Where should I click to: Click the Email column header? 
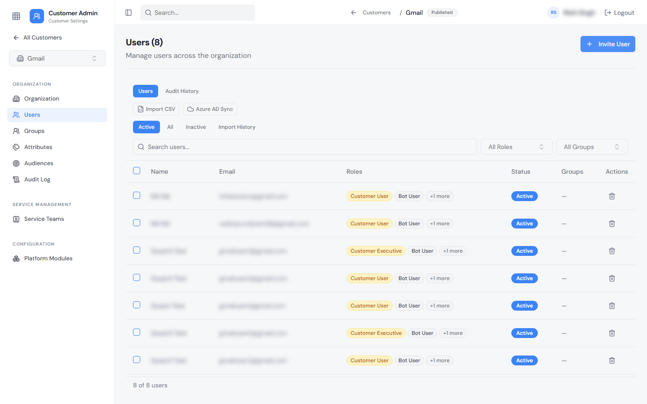coord(227,171)
